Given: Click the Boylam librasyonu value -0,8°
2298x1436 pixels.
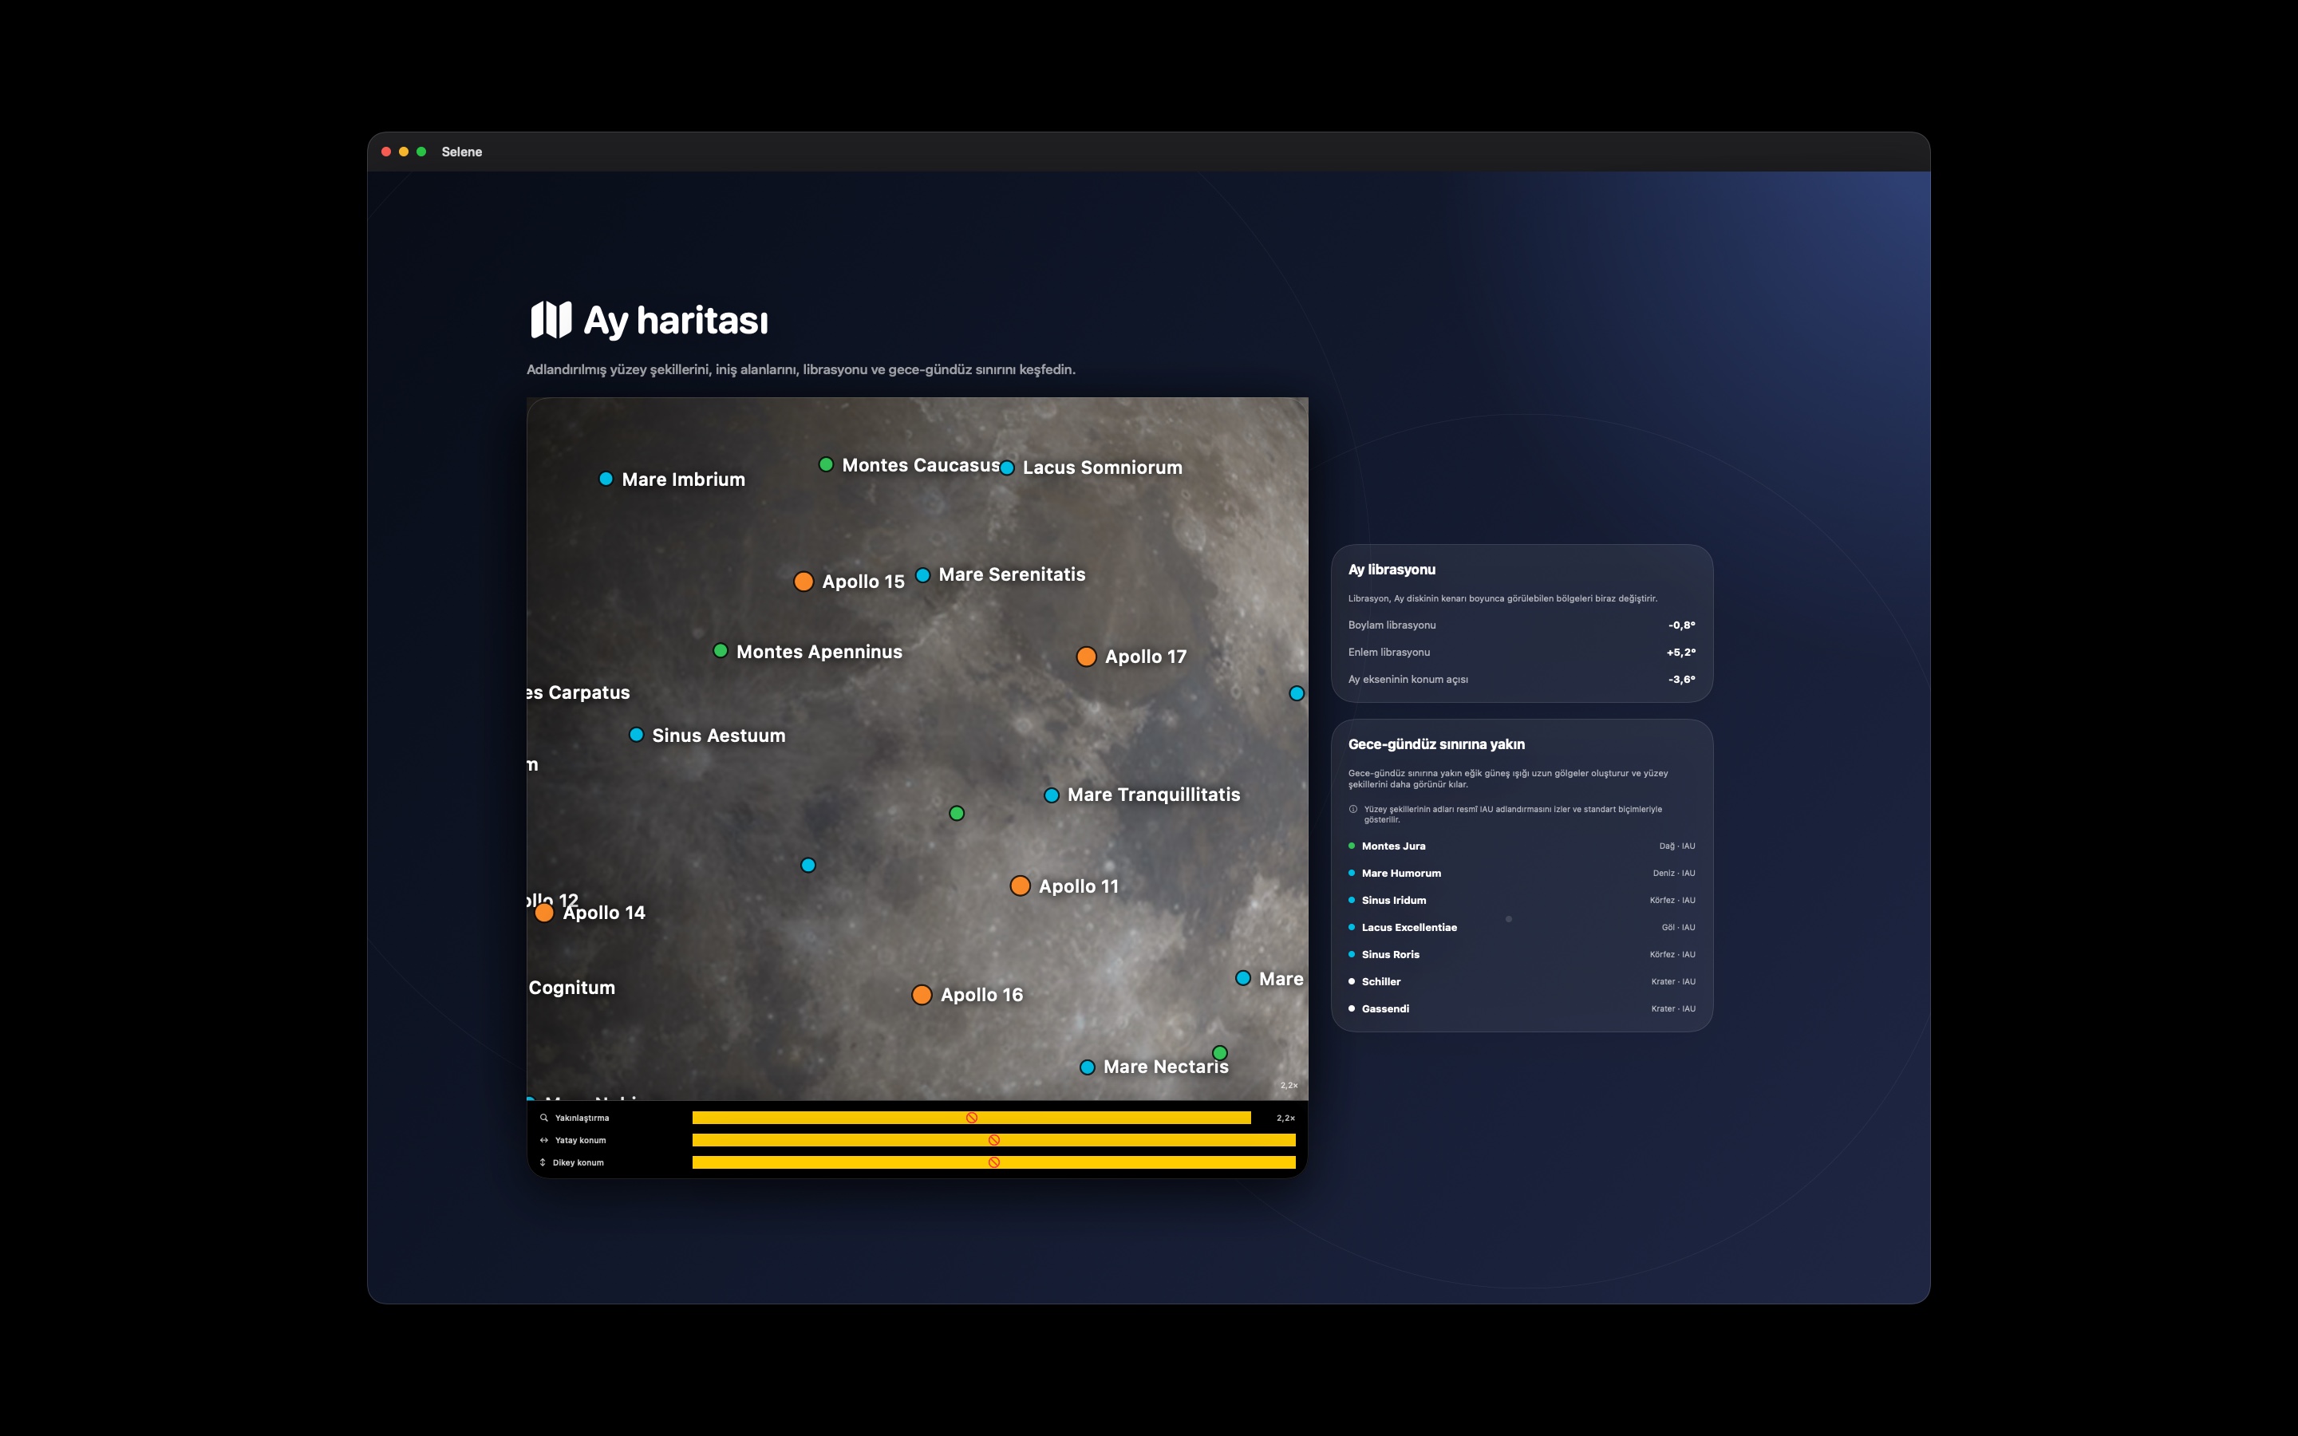Looking at the screenshot, I should point(1682,625).
